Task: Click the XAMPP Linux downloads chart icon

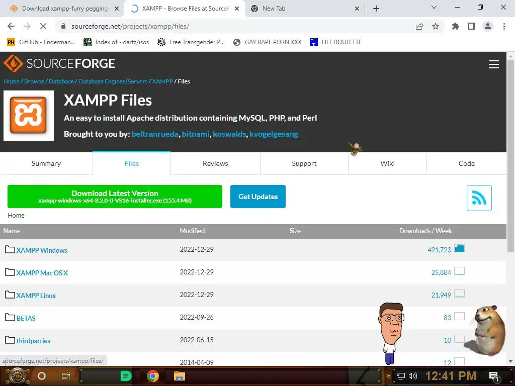Action: (x=459, y=294)
